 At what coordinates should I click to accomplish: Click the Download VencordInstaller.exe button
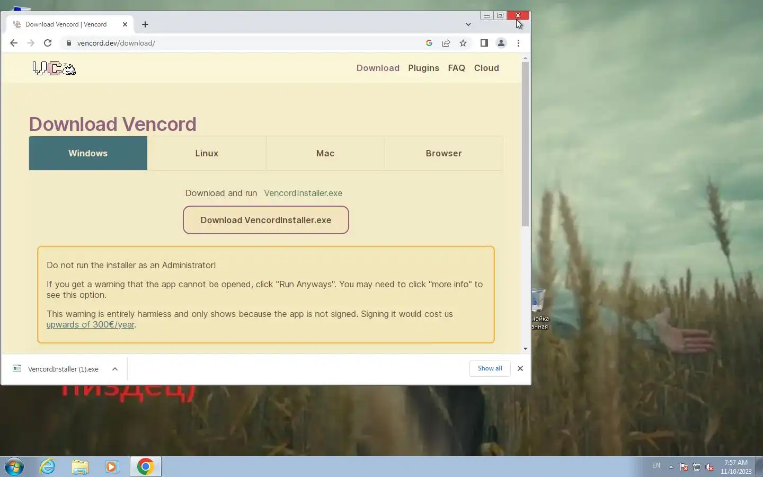point(266,220)
